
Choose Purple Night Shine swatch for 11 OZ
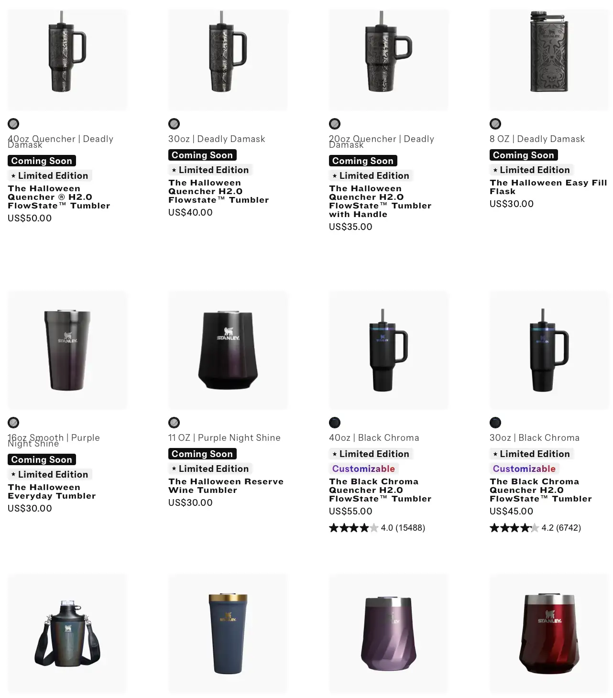(174, 423)
